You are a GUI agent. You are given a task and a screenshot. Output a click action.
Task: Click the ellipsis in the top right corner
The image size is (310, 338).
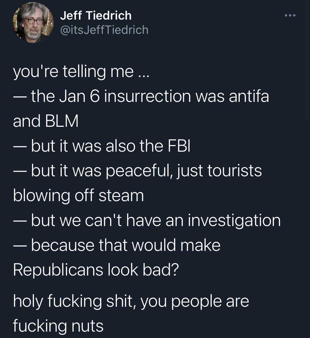coord(290,15)
